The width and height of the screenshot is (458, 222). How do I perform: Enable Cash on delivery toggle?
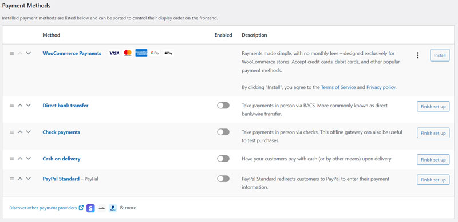(x=223, y=159)
